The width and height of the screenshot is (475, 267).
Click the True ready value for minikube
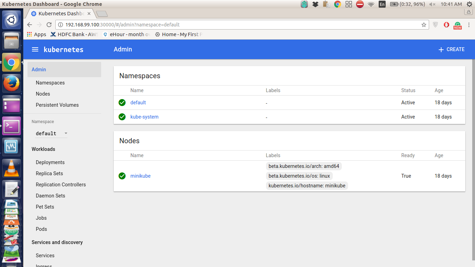pyautogui.click(x=406, y=176)
